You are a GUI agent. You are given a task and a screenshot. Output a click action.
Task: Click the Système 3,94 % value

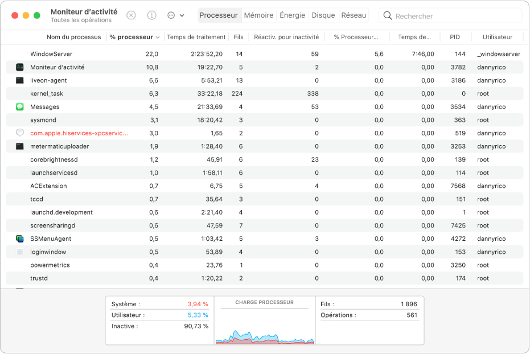198,304
